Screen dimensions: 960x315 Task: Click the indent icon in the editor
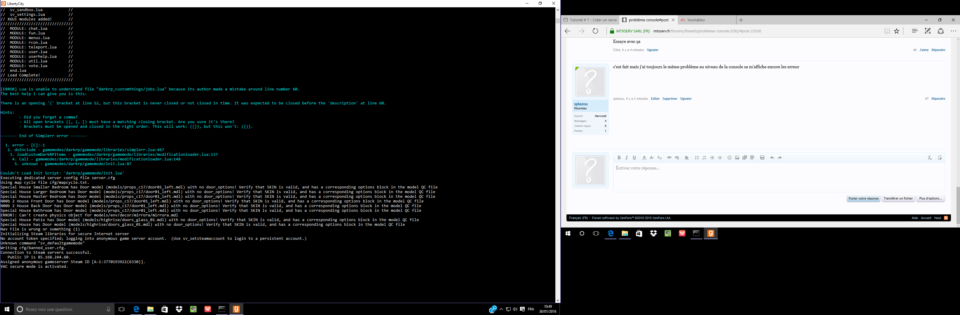[x=720, y=158]
